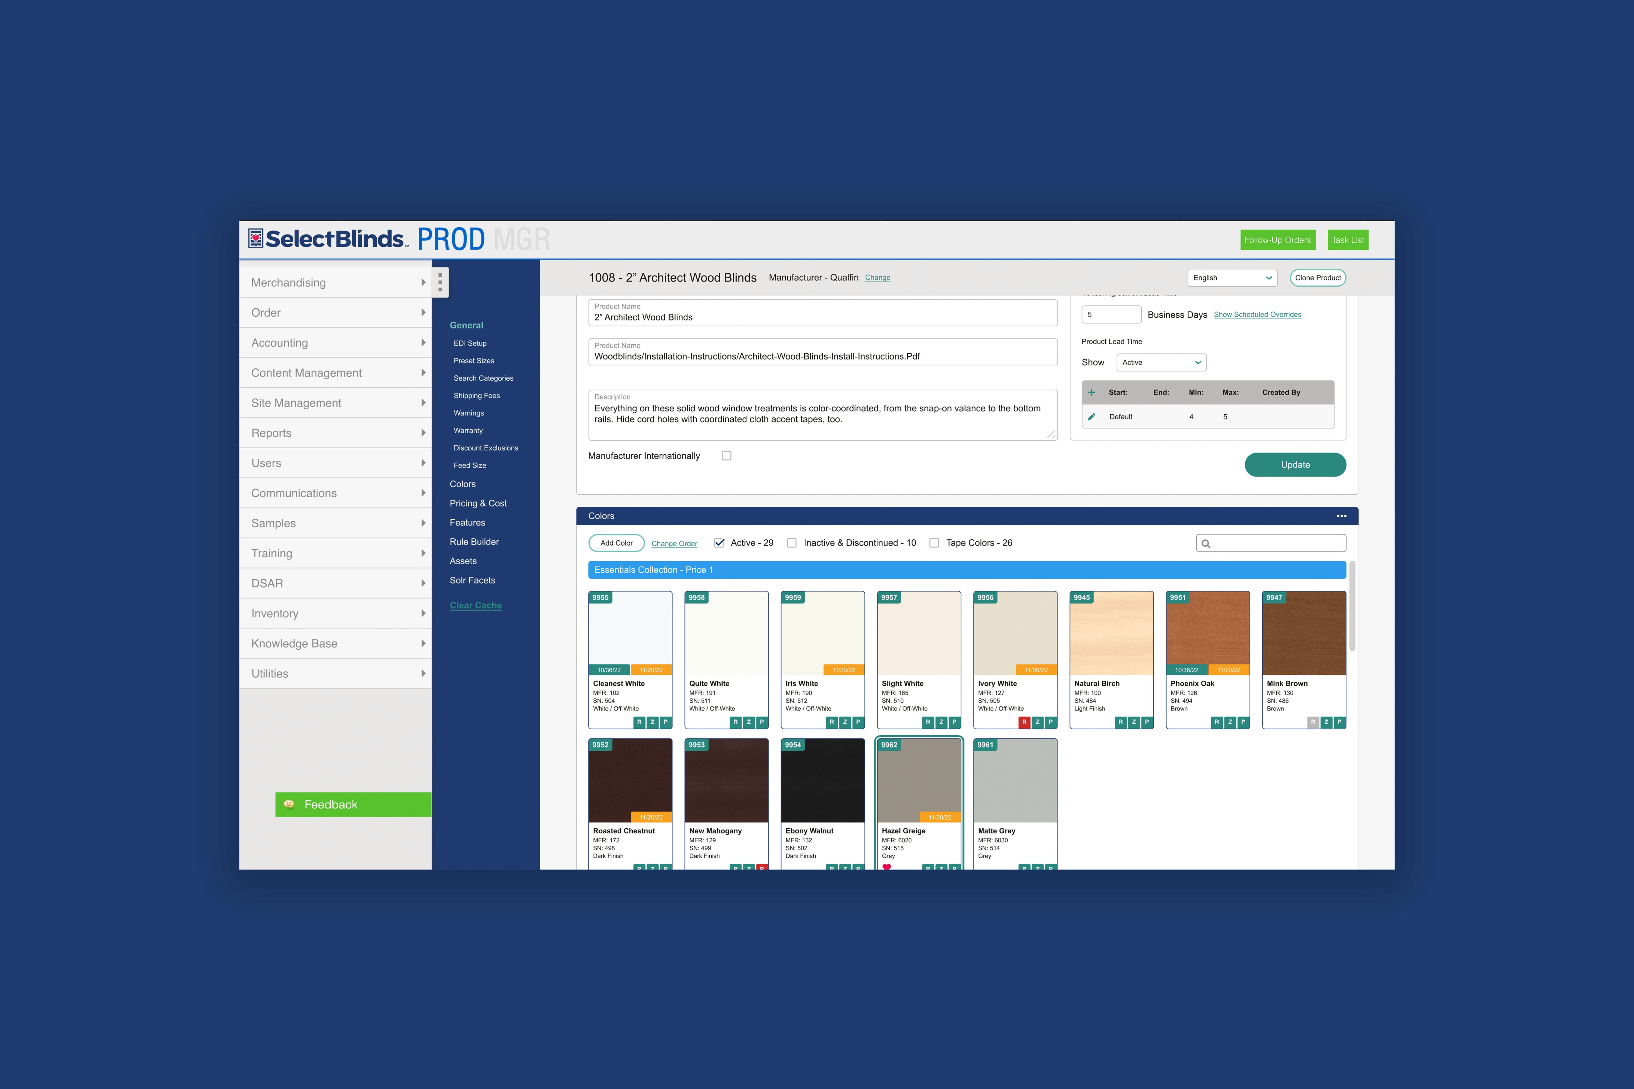Select Rule Builder in the product menu
The width and height of the screenshot is (1634, 1089).
474,542
